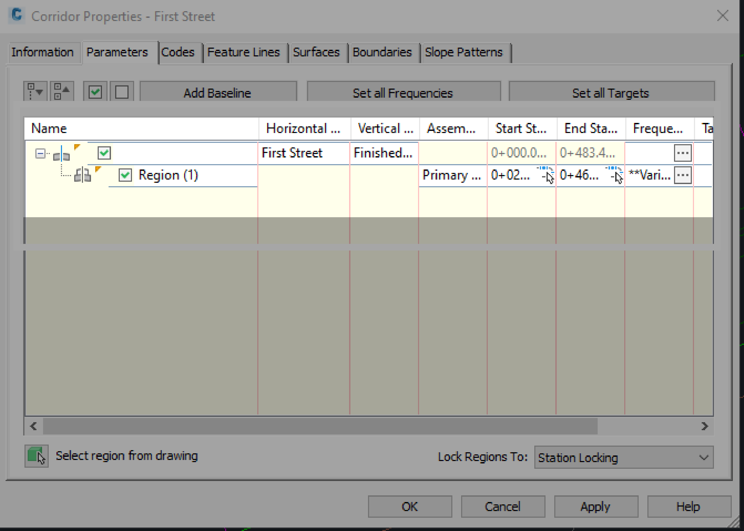Click the Add Baseline button

click(218, 93)
